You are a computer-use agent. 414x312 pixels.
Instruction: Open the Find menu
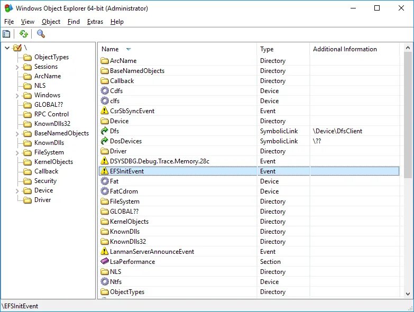[x=73, y=22]
